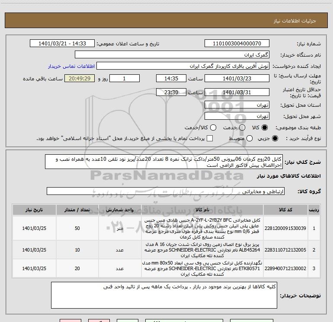This screenshot has width=333, height=322.
Task: Click product code 2289400712130002
Action: tap(285, 268)
